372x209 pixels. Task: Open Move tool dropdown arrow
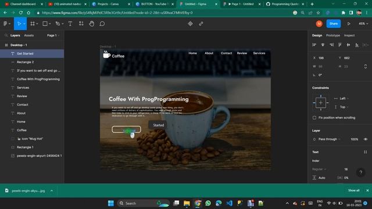coord(24,24)
